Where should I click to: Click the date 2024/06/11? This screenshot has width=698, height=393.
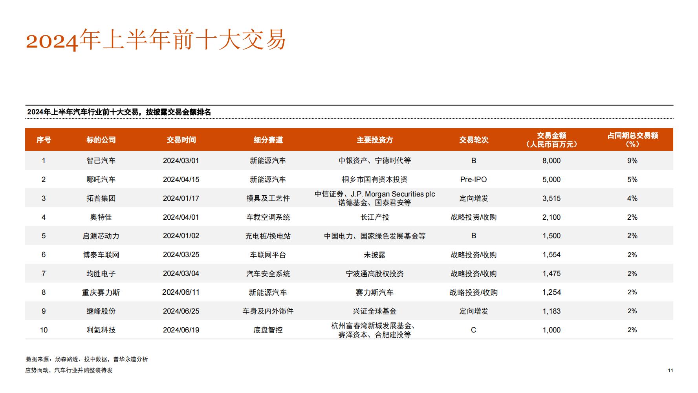[181, 292]
